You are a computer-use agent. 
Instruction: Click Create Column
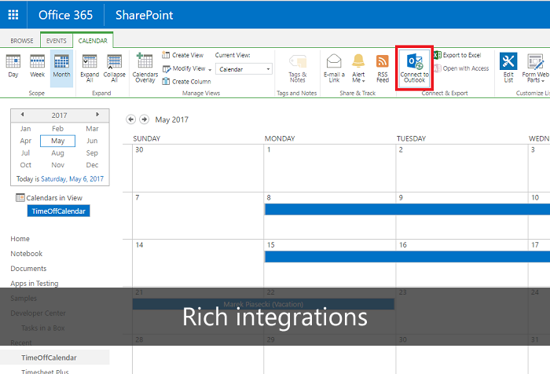point(187,82)
